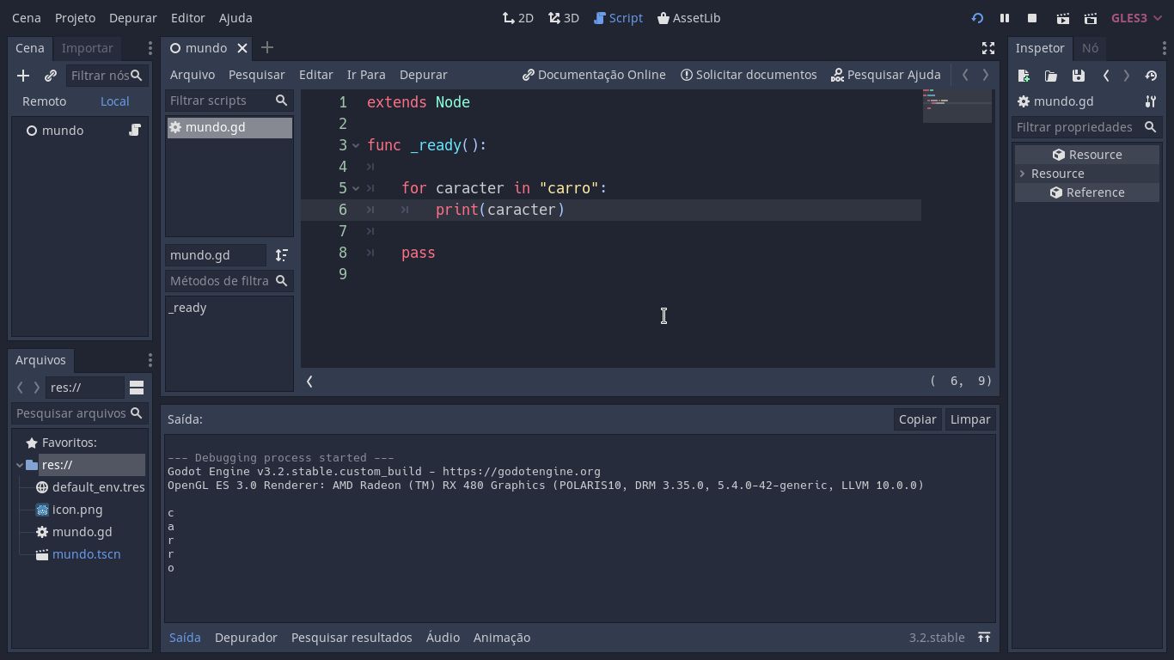Click the Filtrar nós search field
Viewport: 1174px width, 660px height.
coord(106,76)
